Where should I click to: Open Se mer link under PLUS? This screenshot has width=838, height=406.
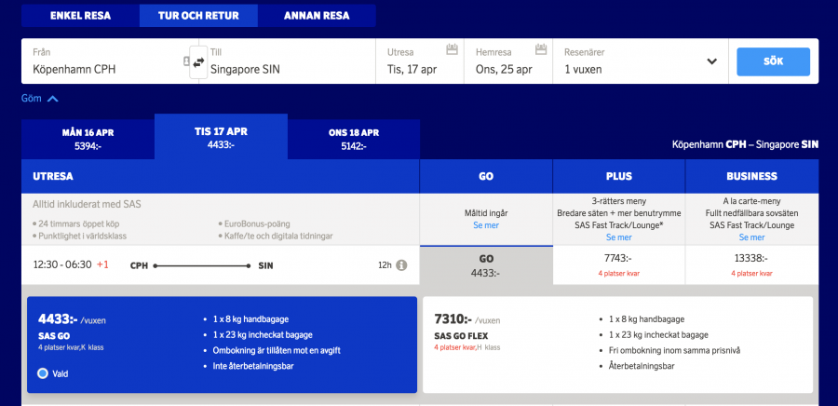coord(618,237)
